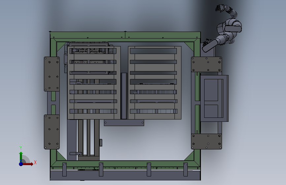This screenshot has width=286, height=185.
Task: Select the upper-left gray mounting plate
Action: click(52, 74)
